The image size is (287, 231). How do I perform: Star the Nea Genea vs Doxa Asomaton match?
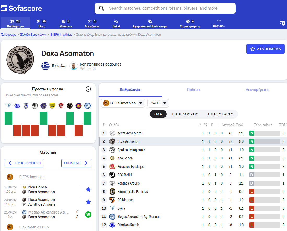(x=88, y=189)
